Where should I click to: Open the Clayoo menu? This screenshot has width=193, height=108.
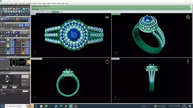click(x=63, y=3)
